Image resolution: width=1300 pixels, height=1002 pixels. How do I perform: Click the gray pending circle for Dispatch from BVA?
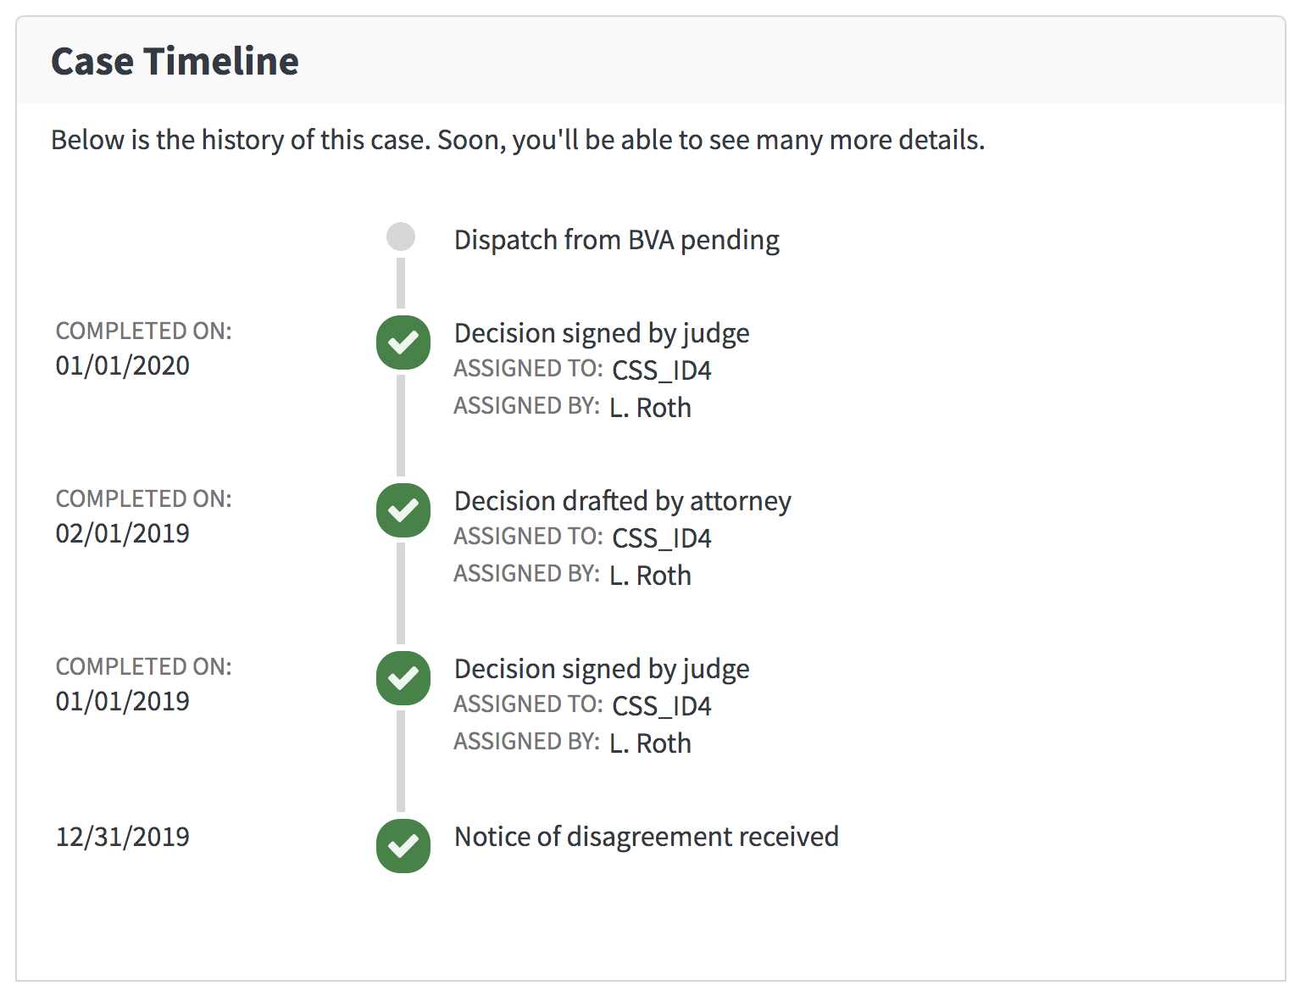pyautogui.click(x=401, y=236)
